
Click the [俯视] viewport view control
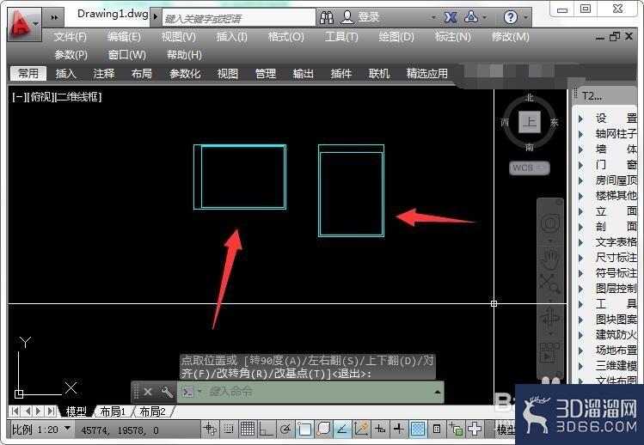click(x=40, y=97)
